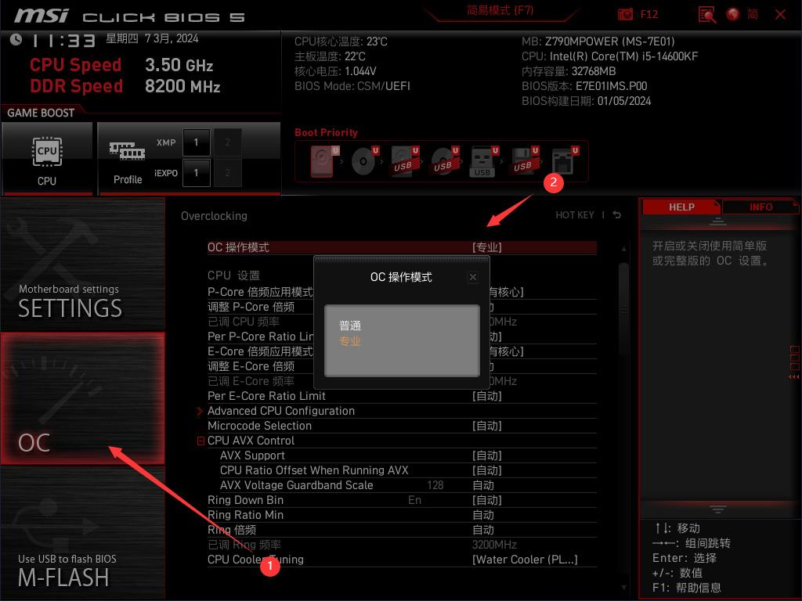This screenshot has width=802, height=601.
Task: Select the USB optical drive boot icon
Action: pos(445,161)
